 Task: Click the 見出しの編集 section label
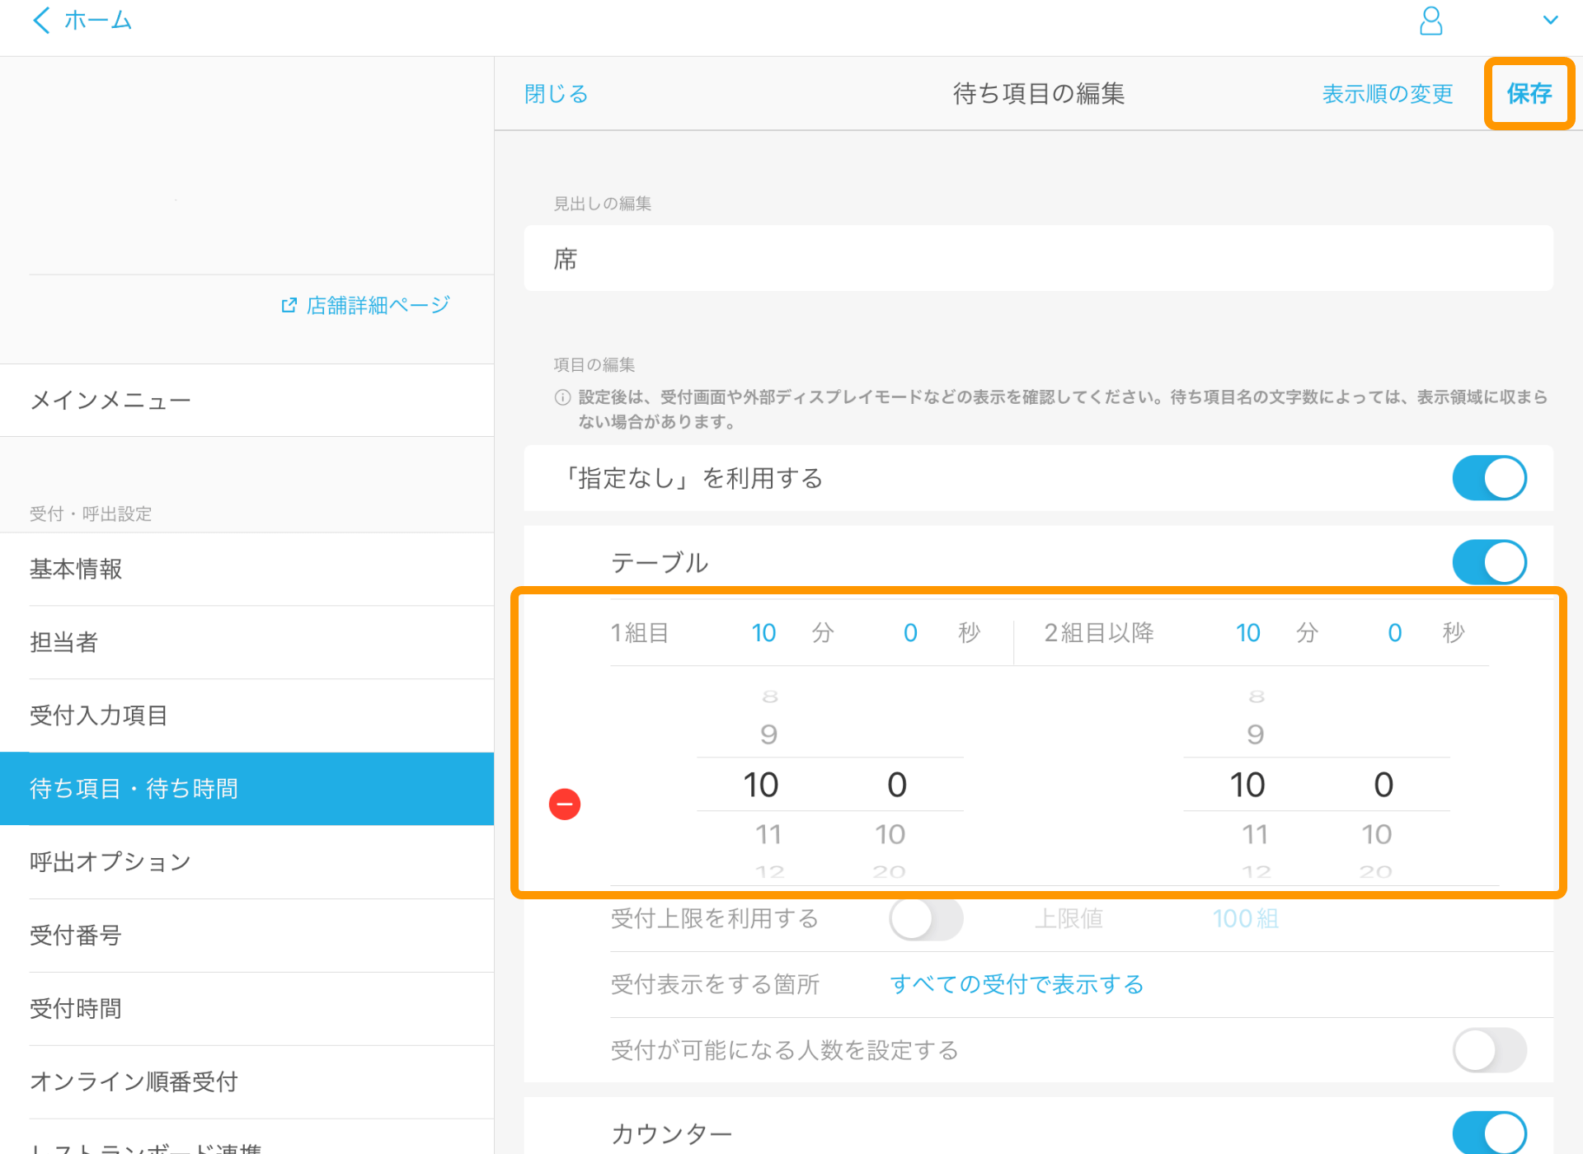tap(602, 204)
